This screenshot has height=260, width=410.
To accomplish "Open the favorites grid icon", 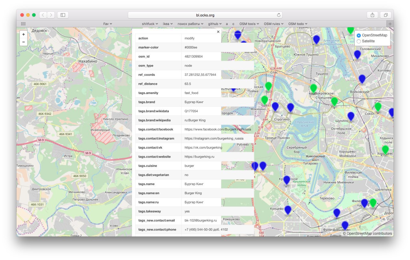I will click(23, 24).
